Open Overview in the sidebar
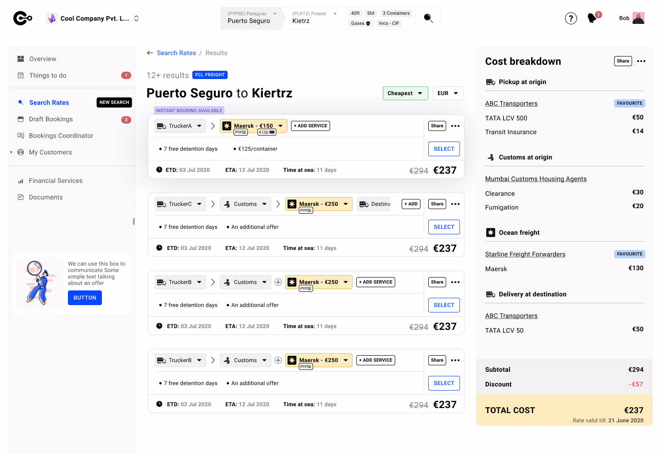Image resolution: width=661 pixels, height=454 pixels. click(x=43, y=59)
